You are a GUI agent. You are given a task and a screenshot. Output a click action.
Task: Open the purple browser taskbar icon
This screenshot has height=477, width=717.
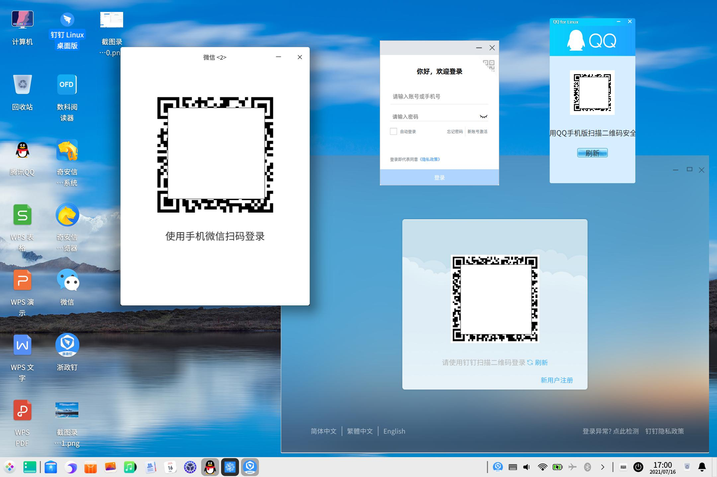[x=71, y=467]
